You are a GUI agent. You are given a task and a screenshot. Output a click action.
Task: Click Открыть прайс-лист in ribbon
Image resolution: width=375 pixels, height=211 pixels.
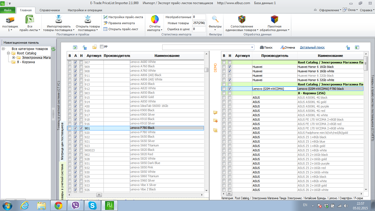tap(121, 29)
